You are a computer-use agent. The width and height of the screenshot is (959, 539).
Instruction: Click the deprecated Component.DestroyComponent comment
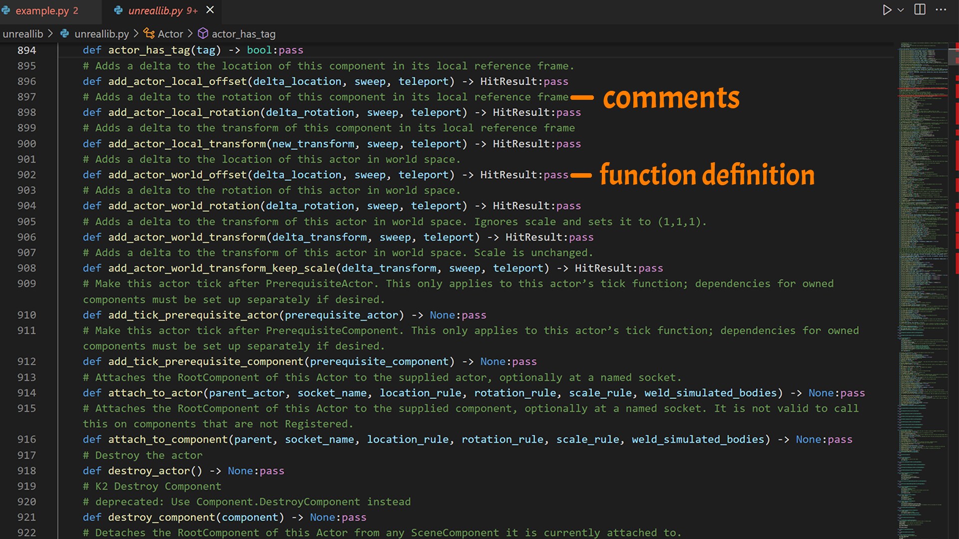pyautogui.click(x=247, y=502)
